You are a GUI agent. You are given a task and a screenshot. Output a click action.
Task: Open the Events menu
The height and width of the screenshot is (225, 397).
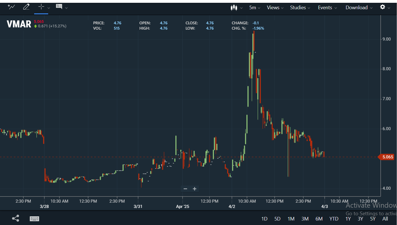tap(327, 8)
